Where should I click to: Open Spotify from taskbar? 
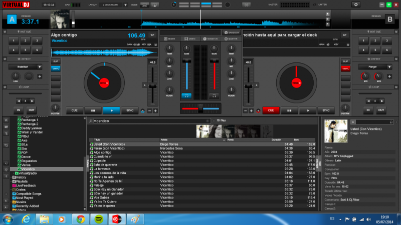point(99,219)
